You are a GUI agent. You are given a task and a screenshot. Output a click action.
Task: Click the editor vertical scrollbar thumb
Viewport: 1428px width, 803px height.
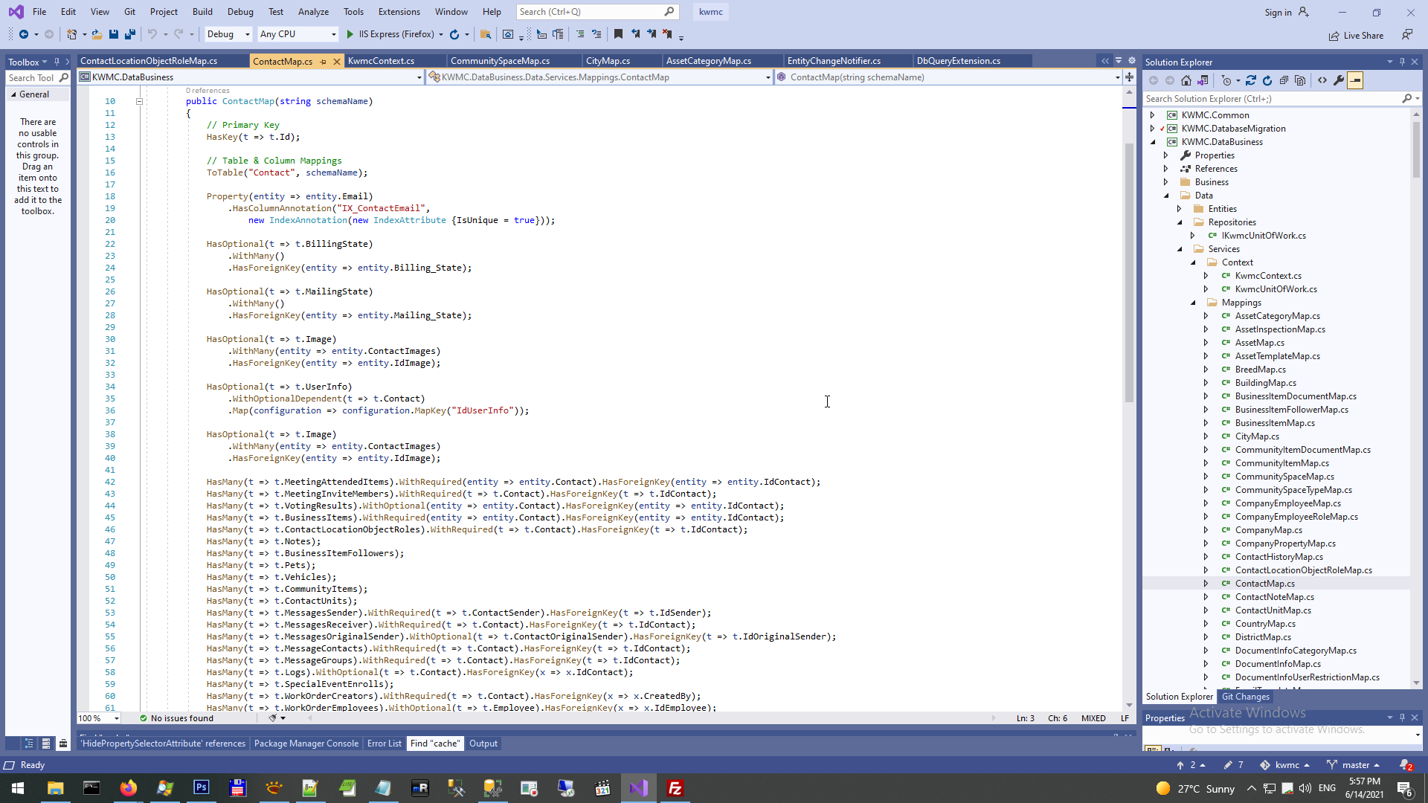[1129, 271]
